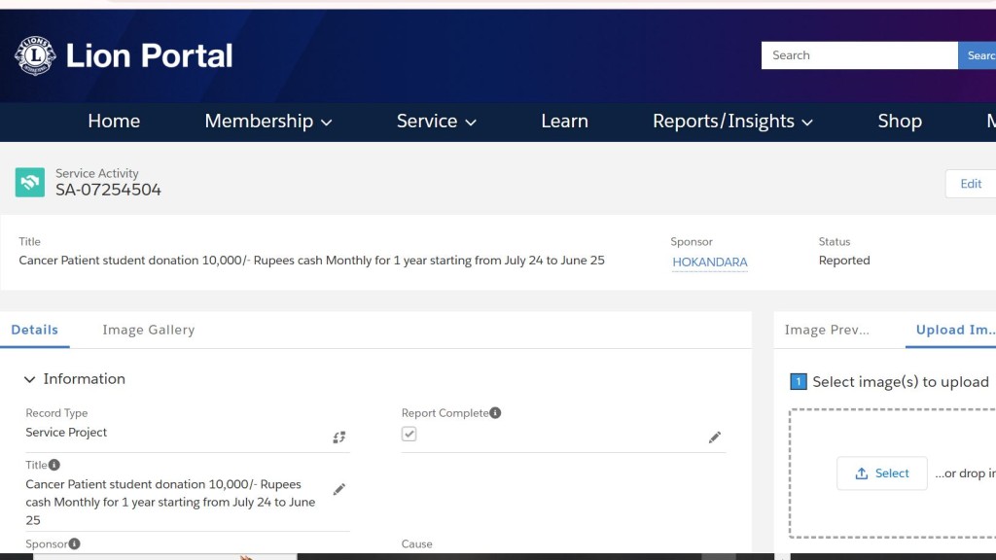Switch to the Image Gallery tab
This screenshot has height=560, width=996.
click(149, 330)
